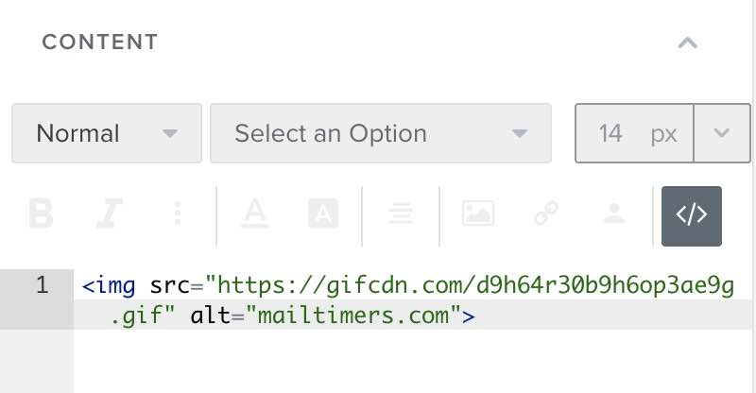The image size is (756, 393).
Task: Click the insert link icon
Action: point(546,214)
